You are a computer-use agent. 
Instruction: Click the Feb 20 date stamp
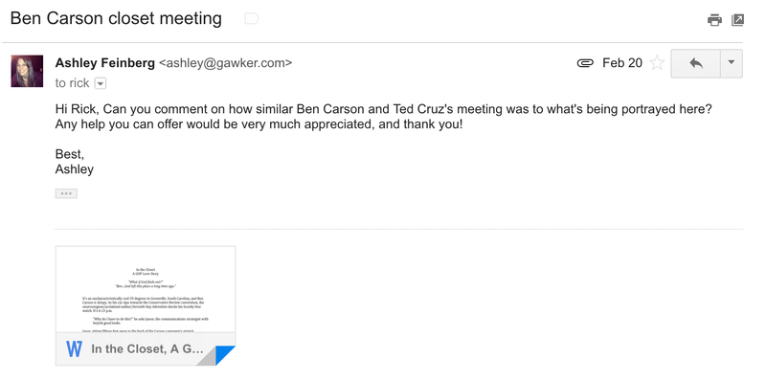pyautogui.click(x=621, y=63)
